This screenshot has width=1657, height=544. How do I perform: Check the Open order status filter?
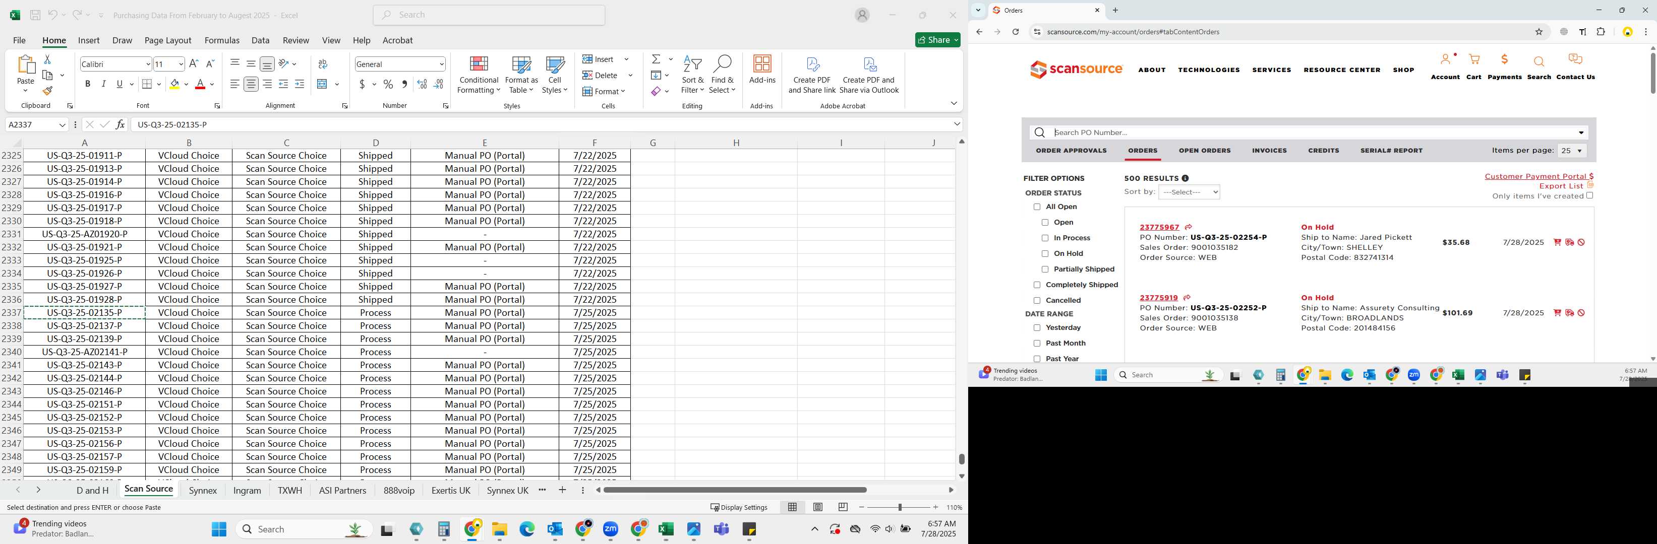tap(1045, 223)
